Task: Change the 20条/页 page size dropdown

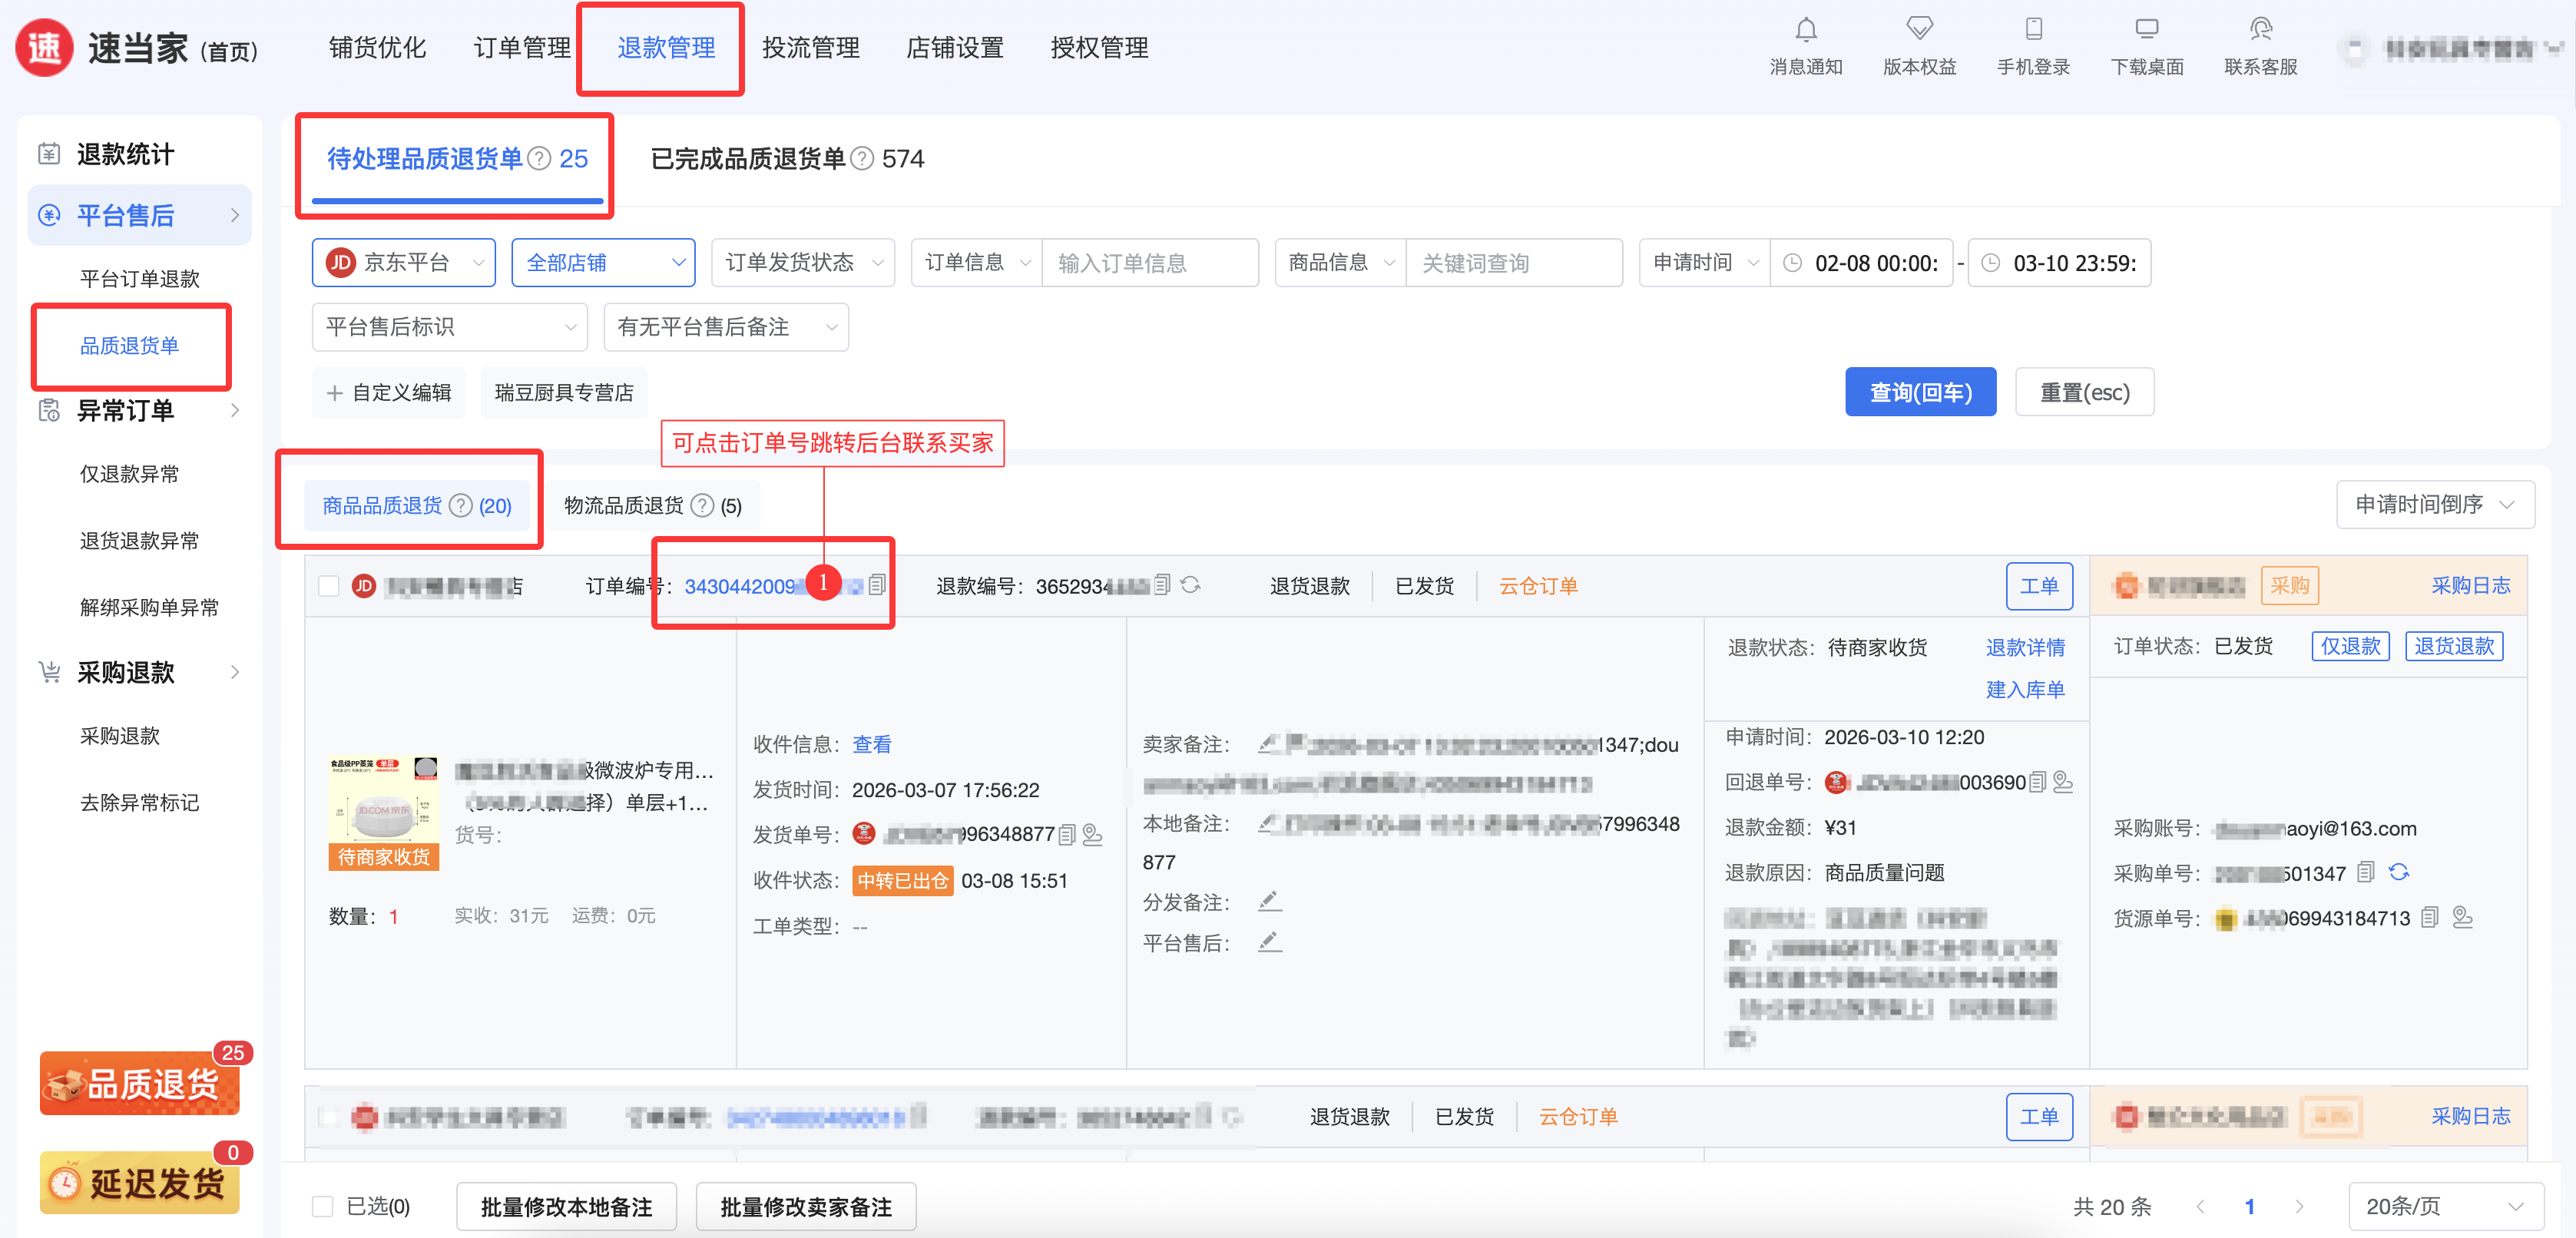Action: coord(2443,1206)
